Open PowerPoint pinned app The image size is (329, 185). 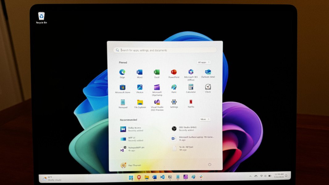pos(174,72)
